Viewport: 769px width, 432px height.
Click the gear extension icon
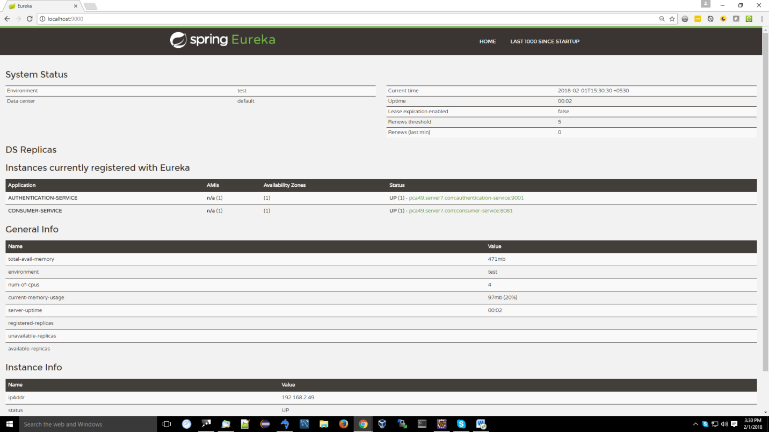click(685, 19)
